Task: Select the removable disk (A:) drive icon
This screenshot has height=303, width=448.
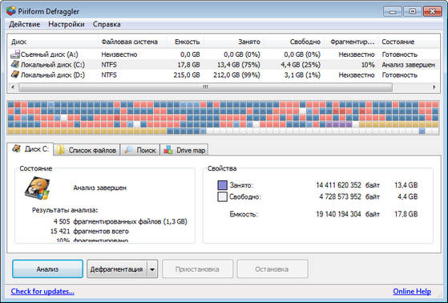Action: pos(15,54)
